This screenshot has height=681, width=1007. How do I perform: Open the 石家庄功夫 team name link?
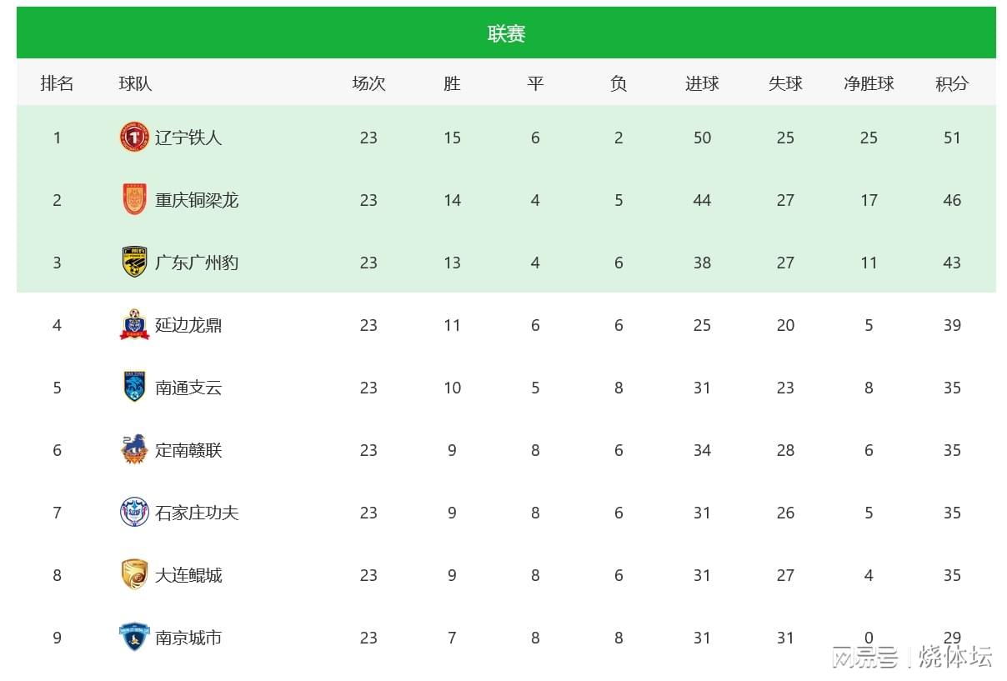click(197, 513)
